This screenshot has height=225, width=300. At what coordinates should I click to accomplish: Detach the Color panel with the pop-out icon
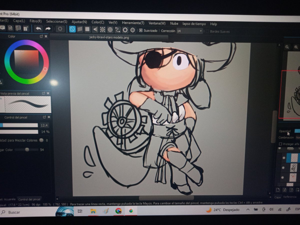[41, 36]
